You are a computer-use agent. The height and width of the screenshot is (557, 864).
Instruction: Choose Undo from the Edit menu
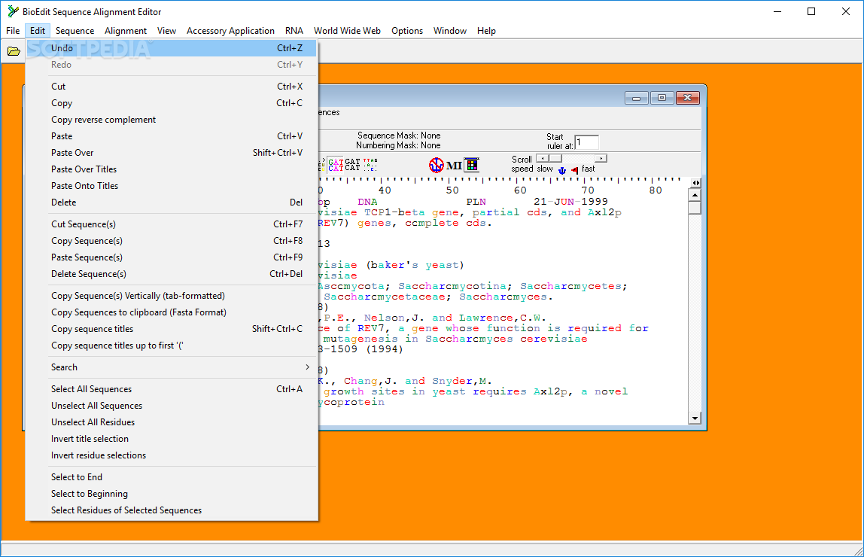(x=172, y=48)
